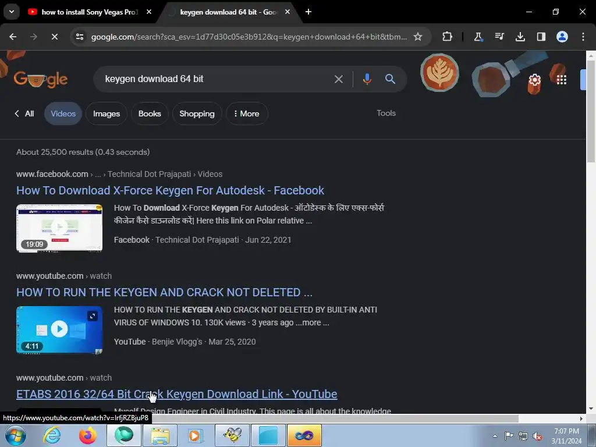Open the search Tools options
Viewport: 596px width, 447px height.
(x=386, y=113)
